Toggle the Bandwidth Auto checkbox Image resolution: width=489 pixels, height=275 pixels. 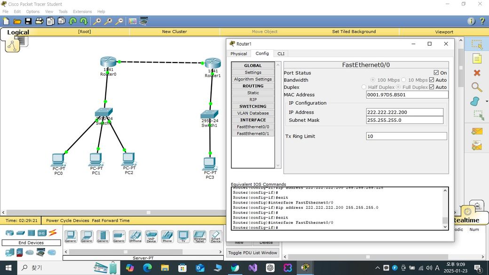[x=432, y=80]
